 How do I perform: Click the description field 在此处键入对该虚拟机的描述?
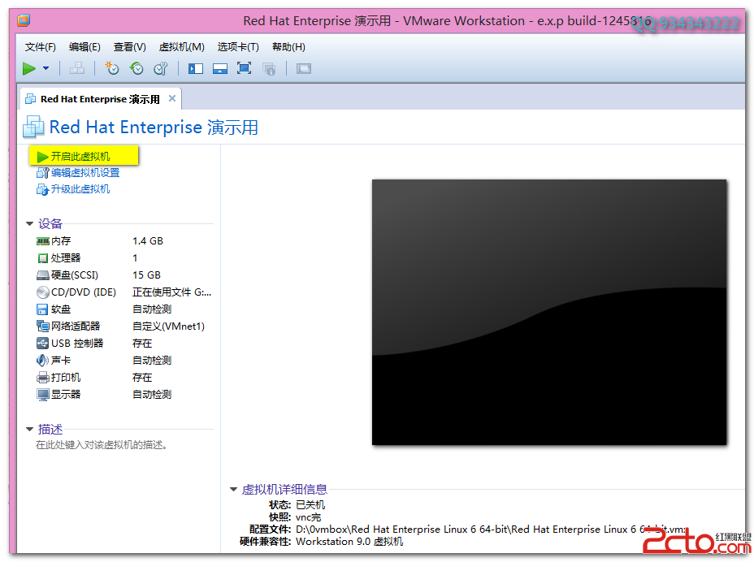(x=102, y=445)
